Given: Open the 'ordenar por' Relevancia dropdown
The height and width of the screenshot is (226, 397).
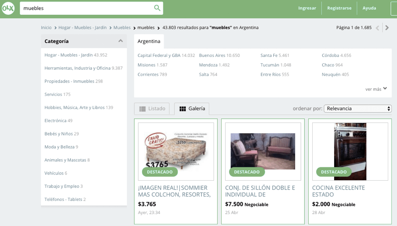Looking at the screenshot, I should pos(358,109).
